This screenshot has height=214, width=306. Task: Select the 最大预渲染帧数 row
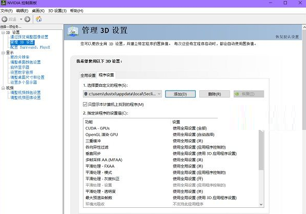(x=171, y=197)
